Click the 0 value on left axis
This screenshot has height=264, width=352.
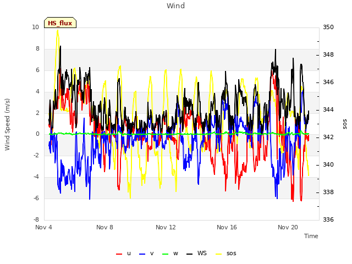point(37,134)
